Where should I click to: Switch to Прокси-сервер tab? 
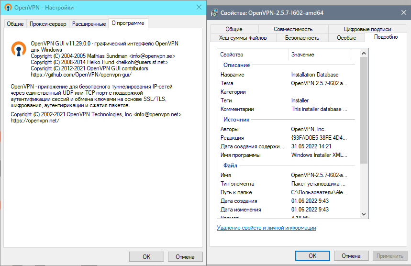[48, 24]
